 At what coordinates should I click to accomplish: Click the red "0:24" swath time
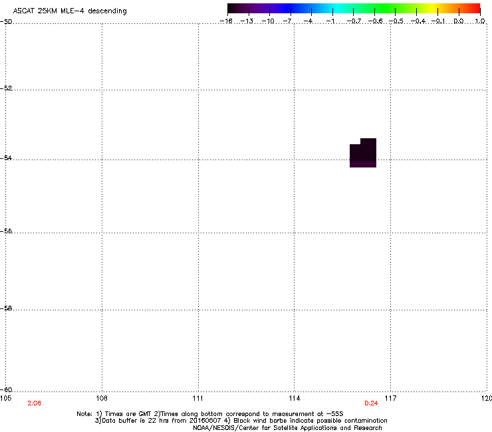tap(371, 403)
